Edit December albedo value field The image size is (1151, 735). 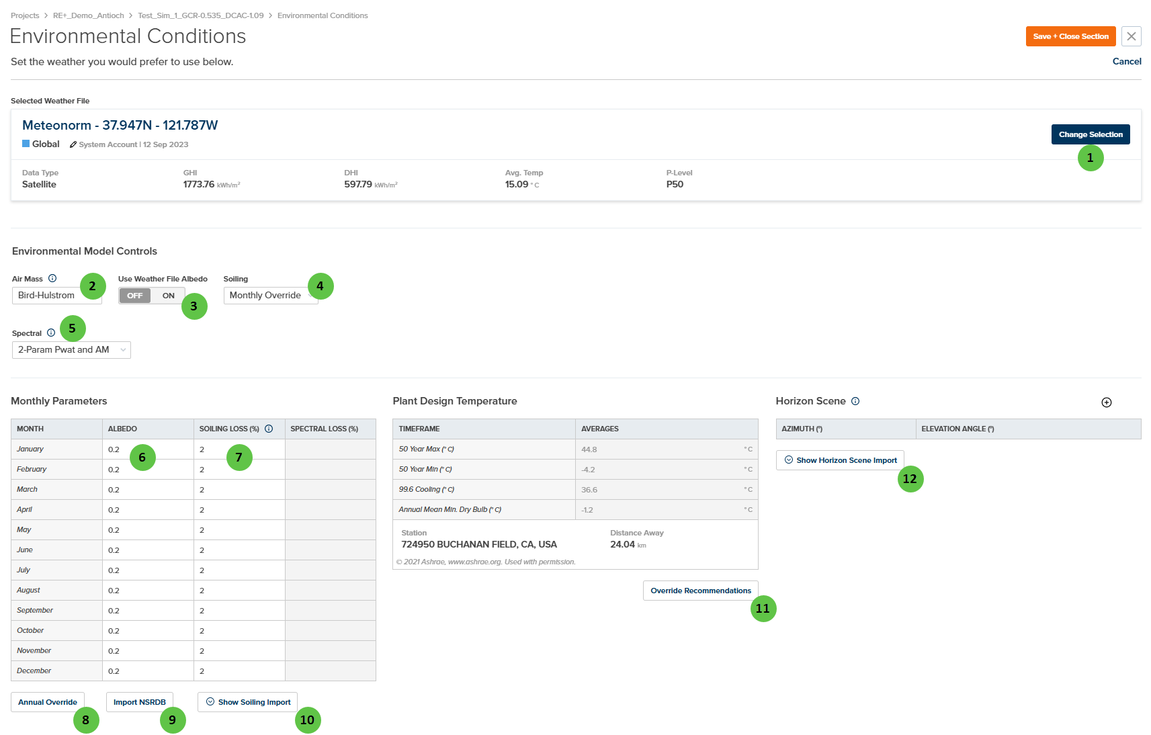tap(148, 671)
